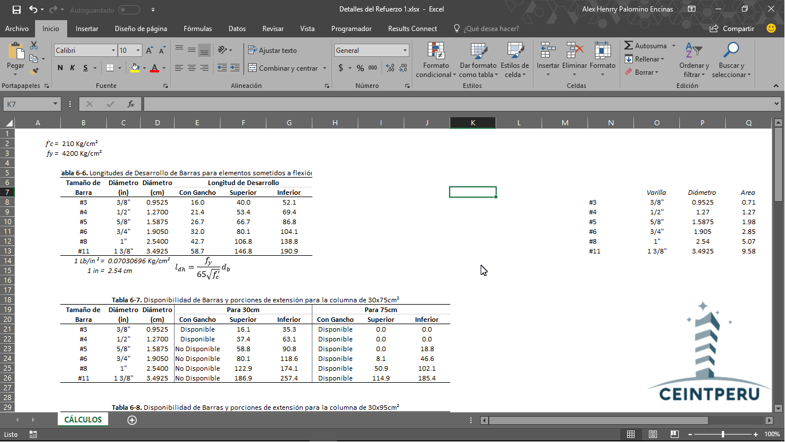Add a new sheet with plus icon
The width and height of the screenshot is (785, 442).
tap(132, 420)
